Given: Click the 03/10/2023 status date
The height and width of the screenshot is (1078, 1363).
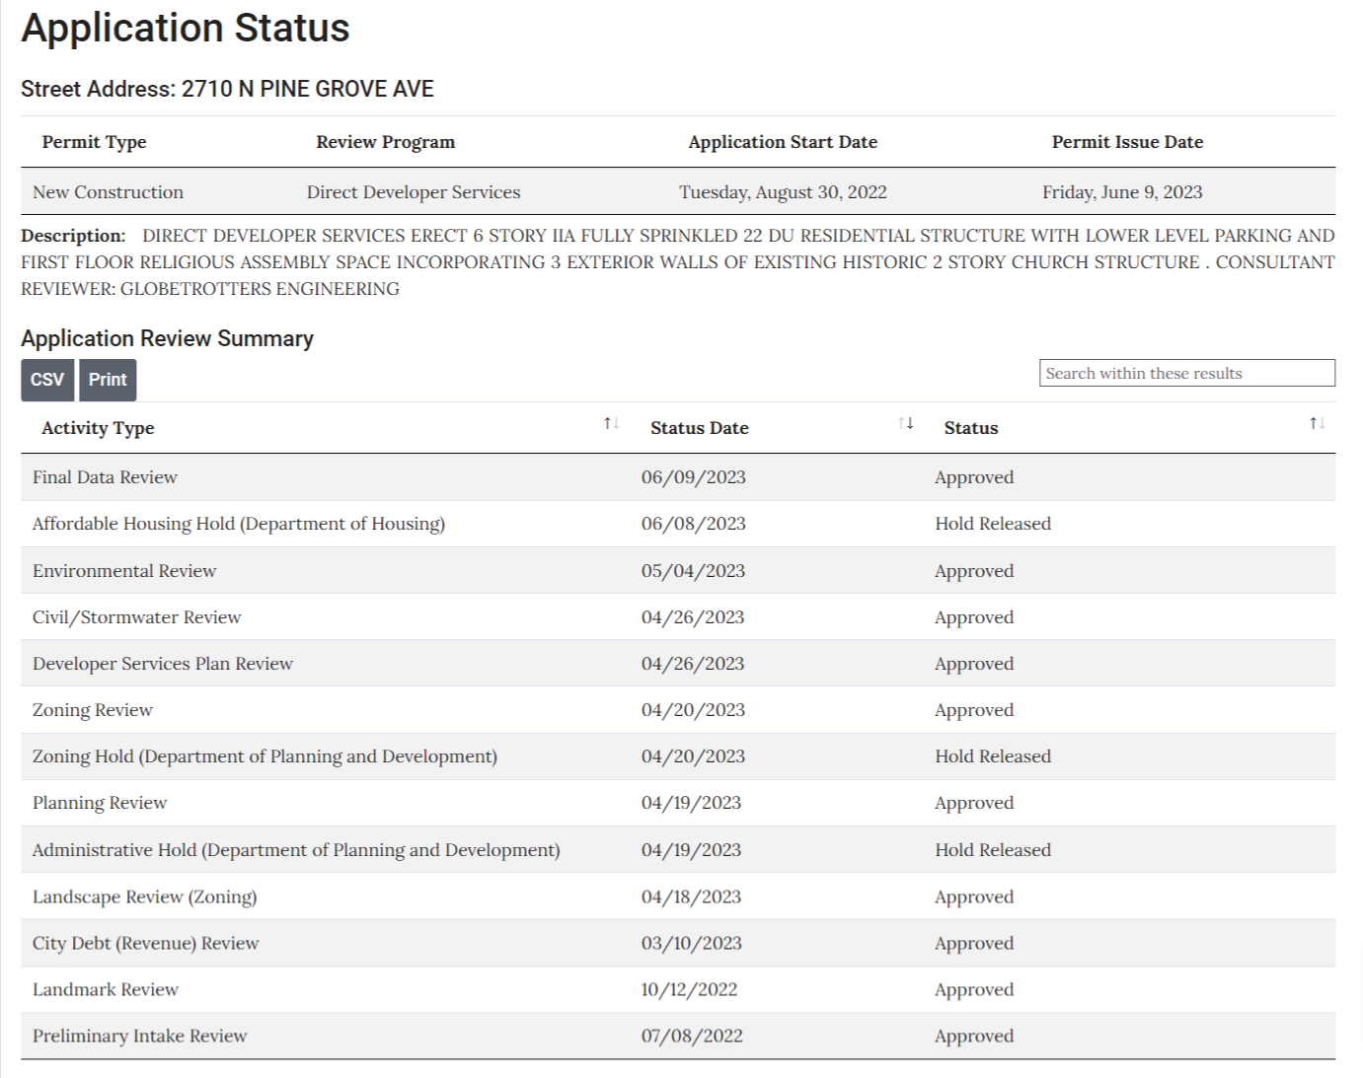Looking at the screenshot, I should 691,943.
